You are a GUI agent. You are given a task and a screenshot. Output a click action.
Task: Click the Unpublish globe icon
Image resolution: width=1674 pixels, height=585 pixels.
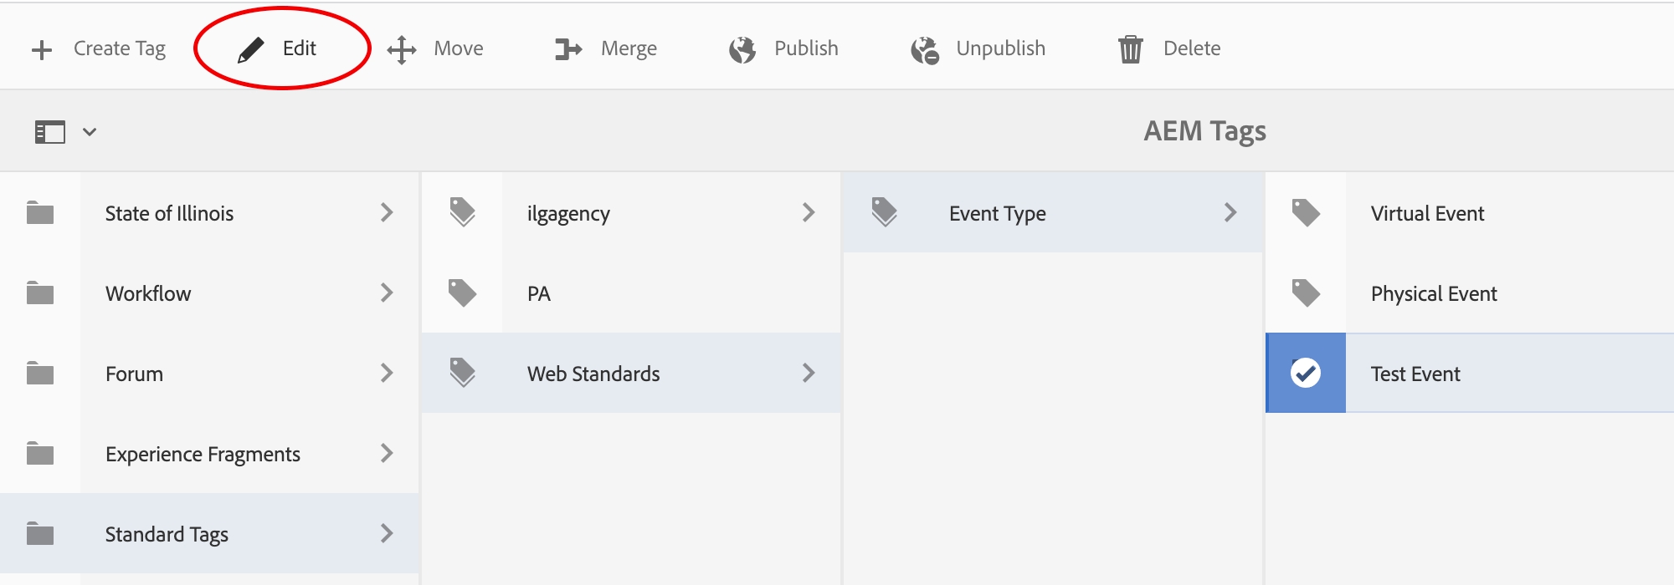coord(925,50)
